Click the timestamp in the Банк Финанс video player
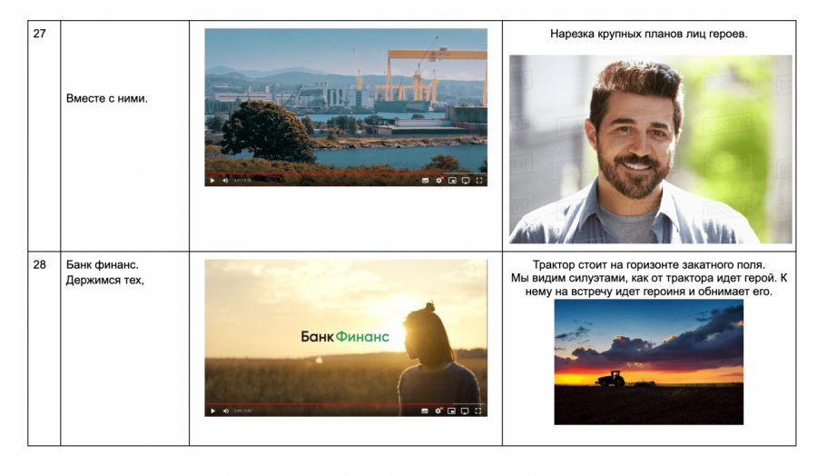817x476 pixels. (x=242, y=411)
